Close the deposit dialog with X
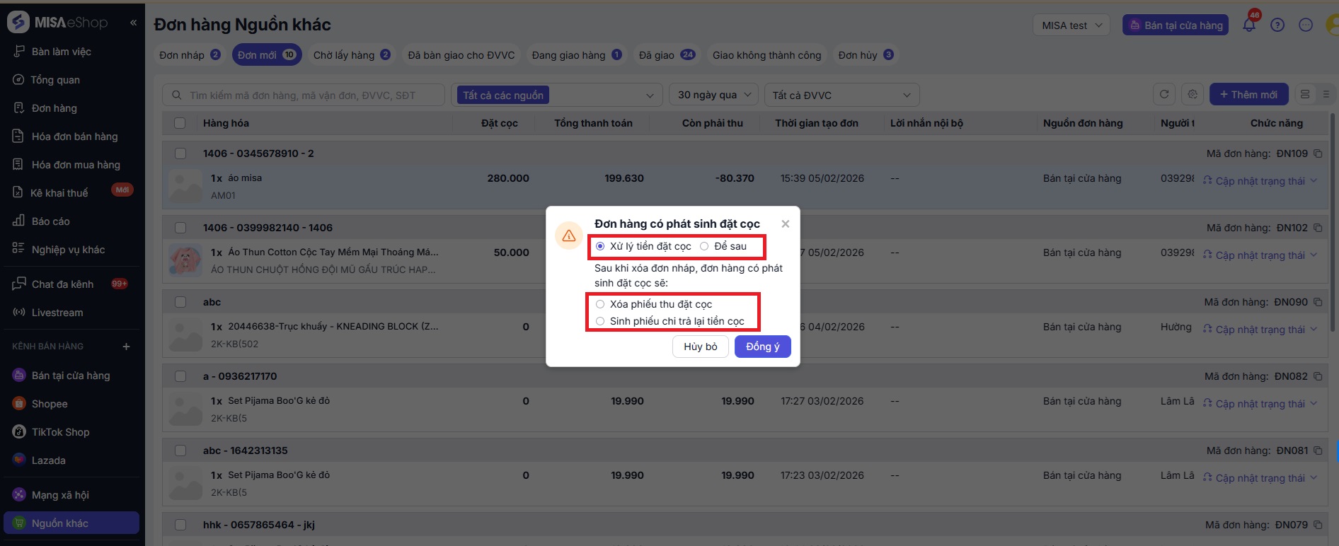 (x=786, y=223)
